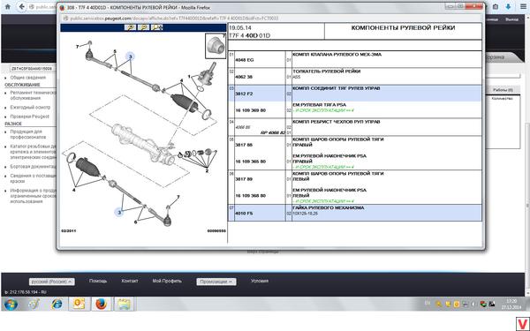Select the highlighted part number 3 callout at top of diagram
The height and width of the screenshot is (331, 530).
click(131, 56)
